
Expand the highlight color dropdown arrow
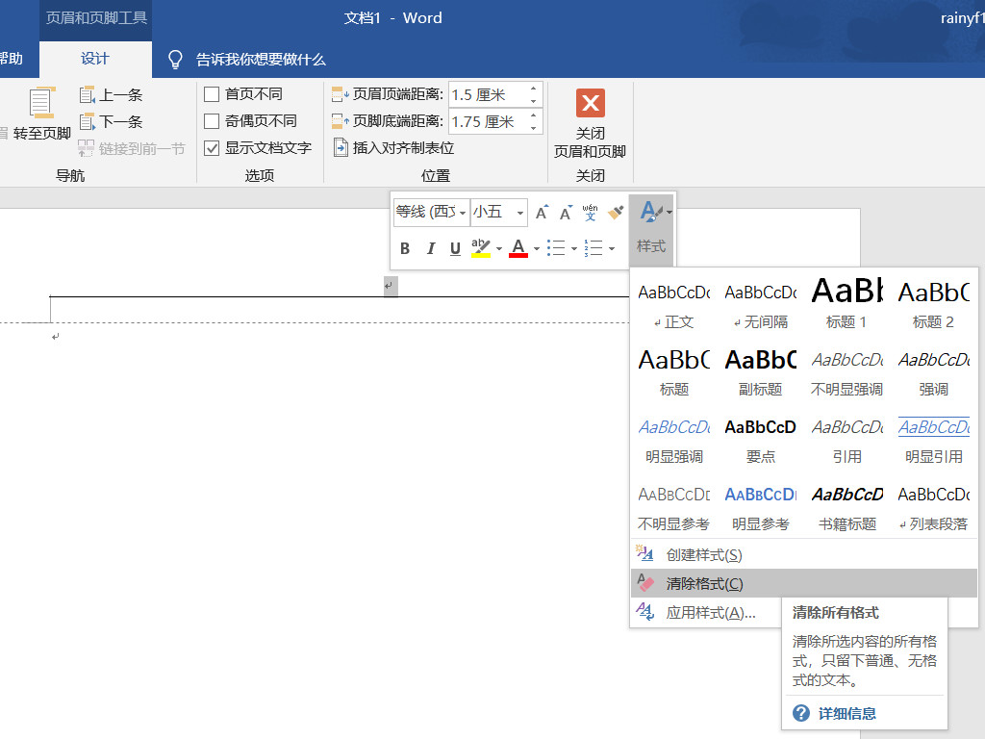(499, 249)
